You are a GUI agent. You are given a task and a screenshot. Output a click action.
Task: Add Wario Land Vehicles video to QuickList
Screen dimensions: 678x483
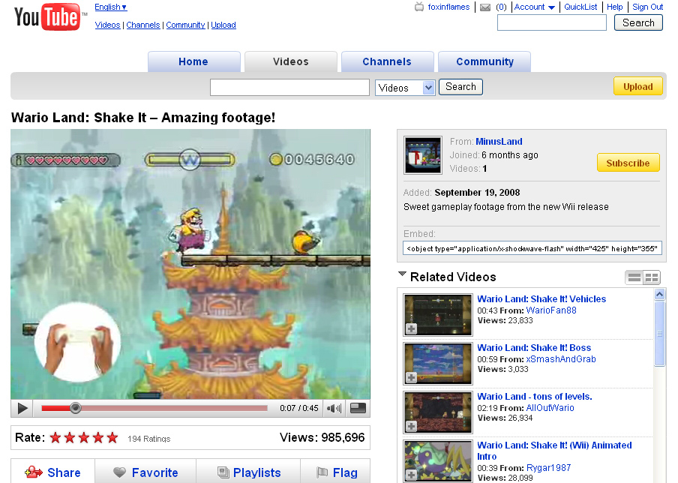click(x=411, y=329)
